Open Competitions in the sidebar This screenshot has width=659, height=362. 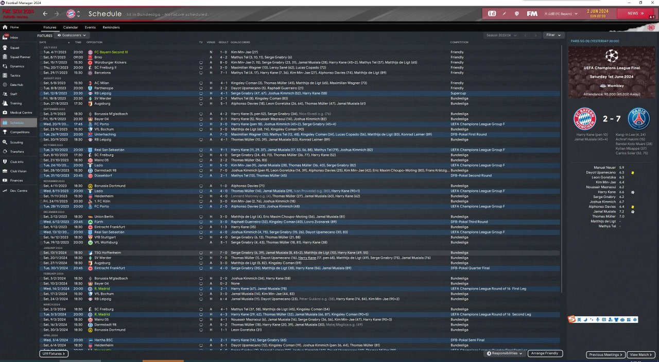tap(19, 132)
